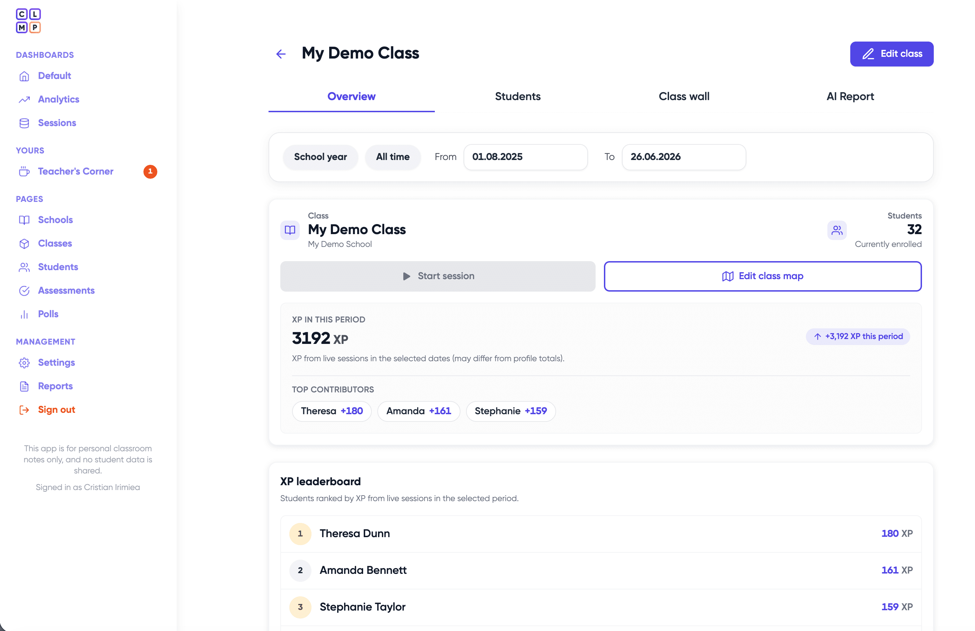The height and width of the screenshot is (631, 975).
Task: Open the Students page from sidebar
Action: tap(58, 267)
